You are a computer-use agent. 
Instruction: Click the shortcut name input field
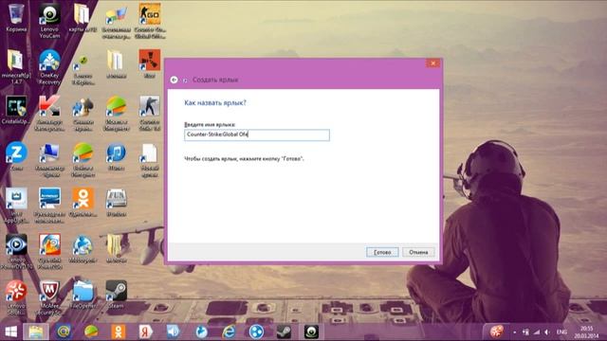[x=257, y=135]
